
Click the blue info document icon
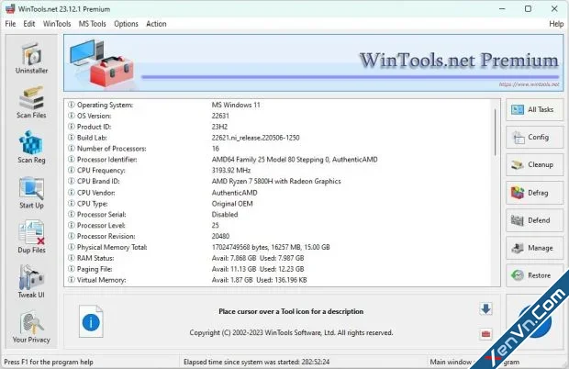point(91,321)
